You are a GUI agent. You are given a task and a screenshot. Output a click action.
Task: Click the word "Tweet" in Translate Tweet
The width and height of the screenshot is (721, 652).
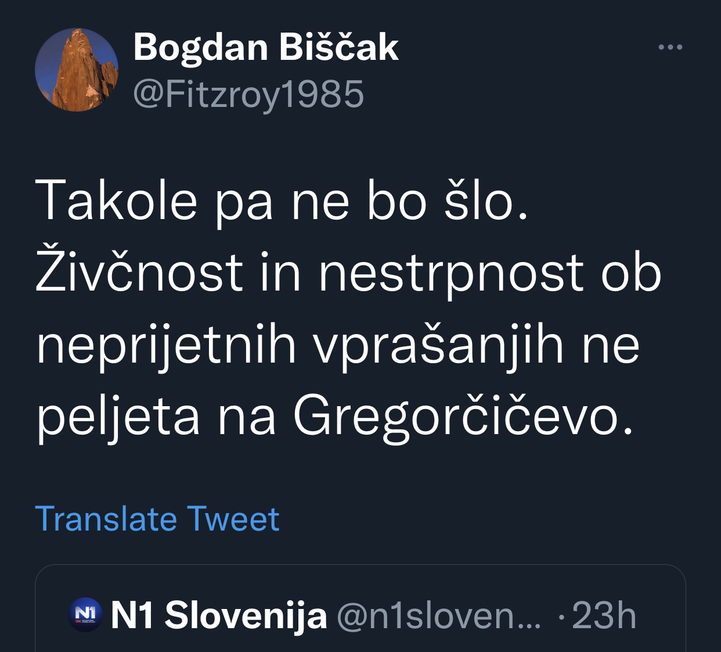point(233,519)
